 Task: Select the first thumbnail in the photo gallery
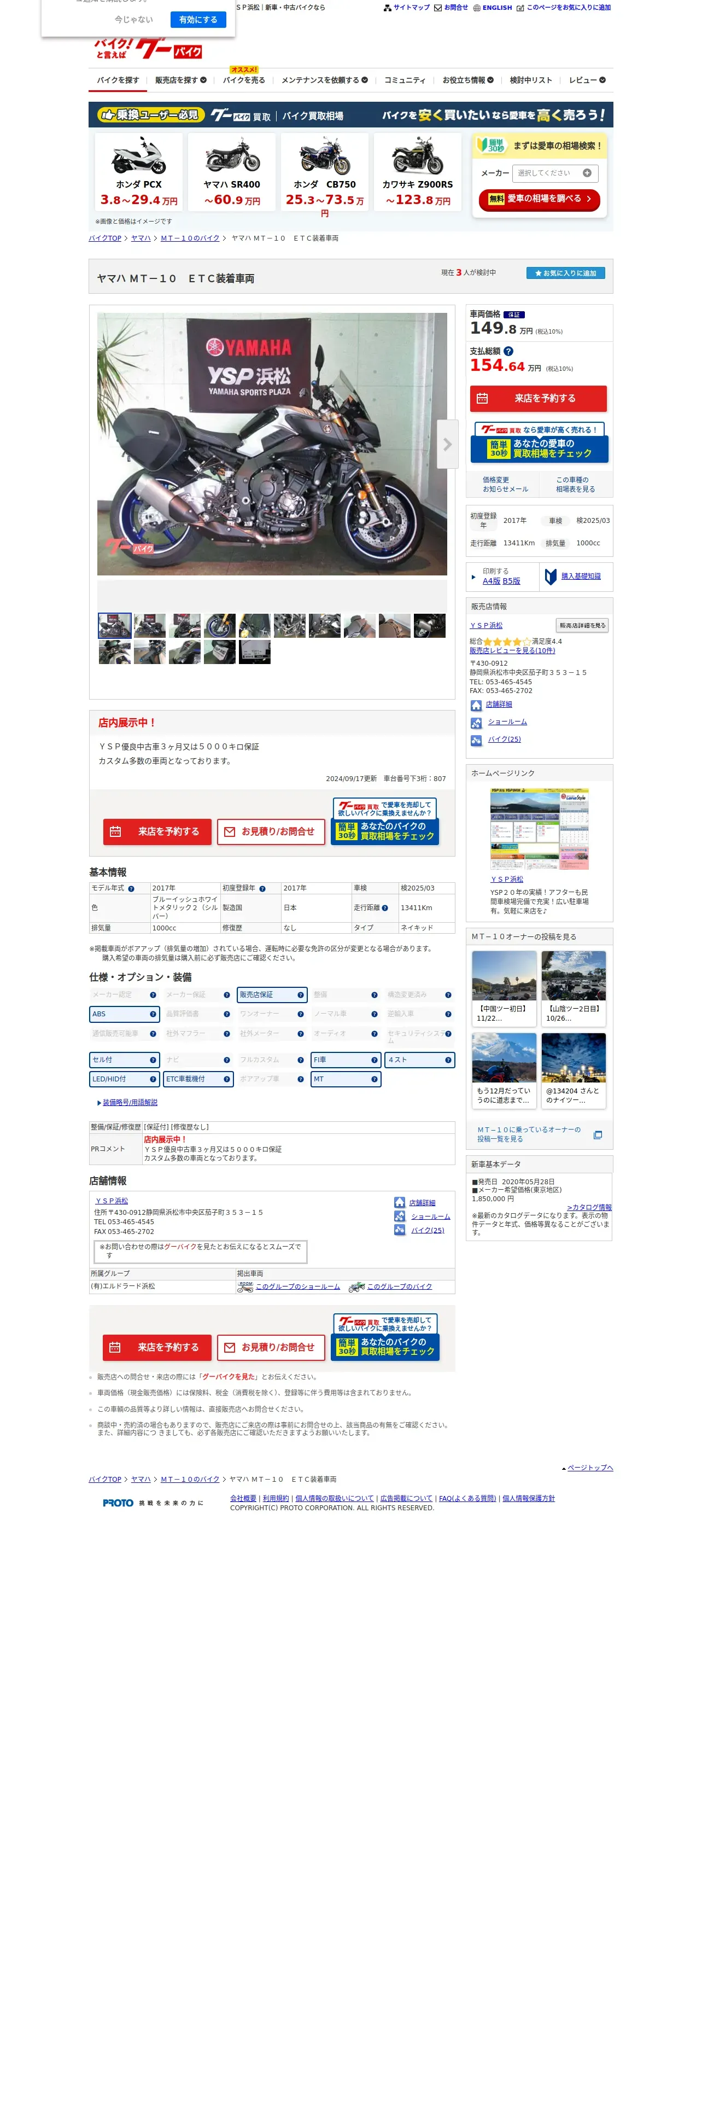pos(114,626)
